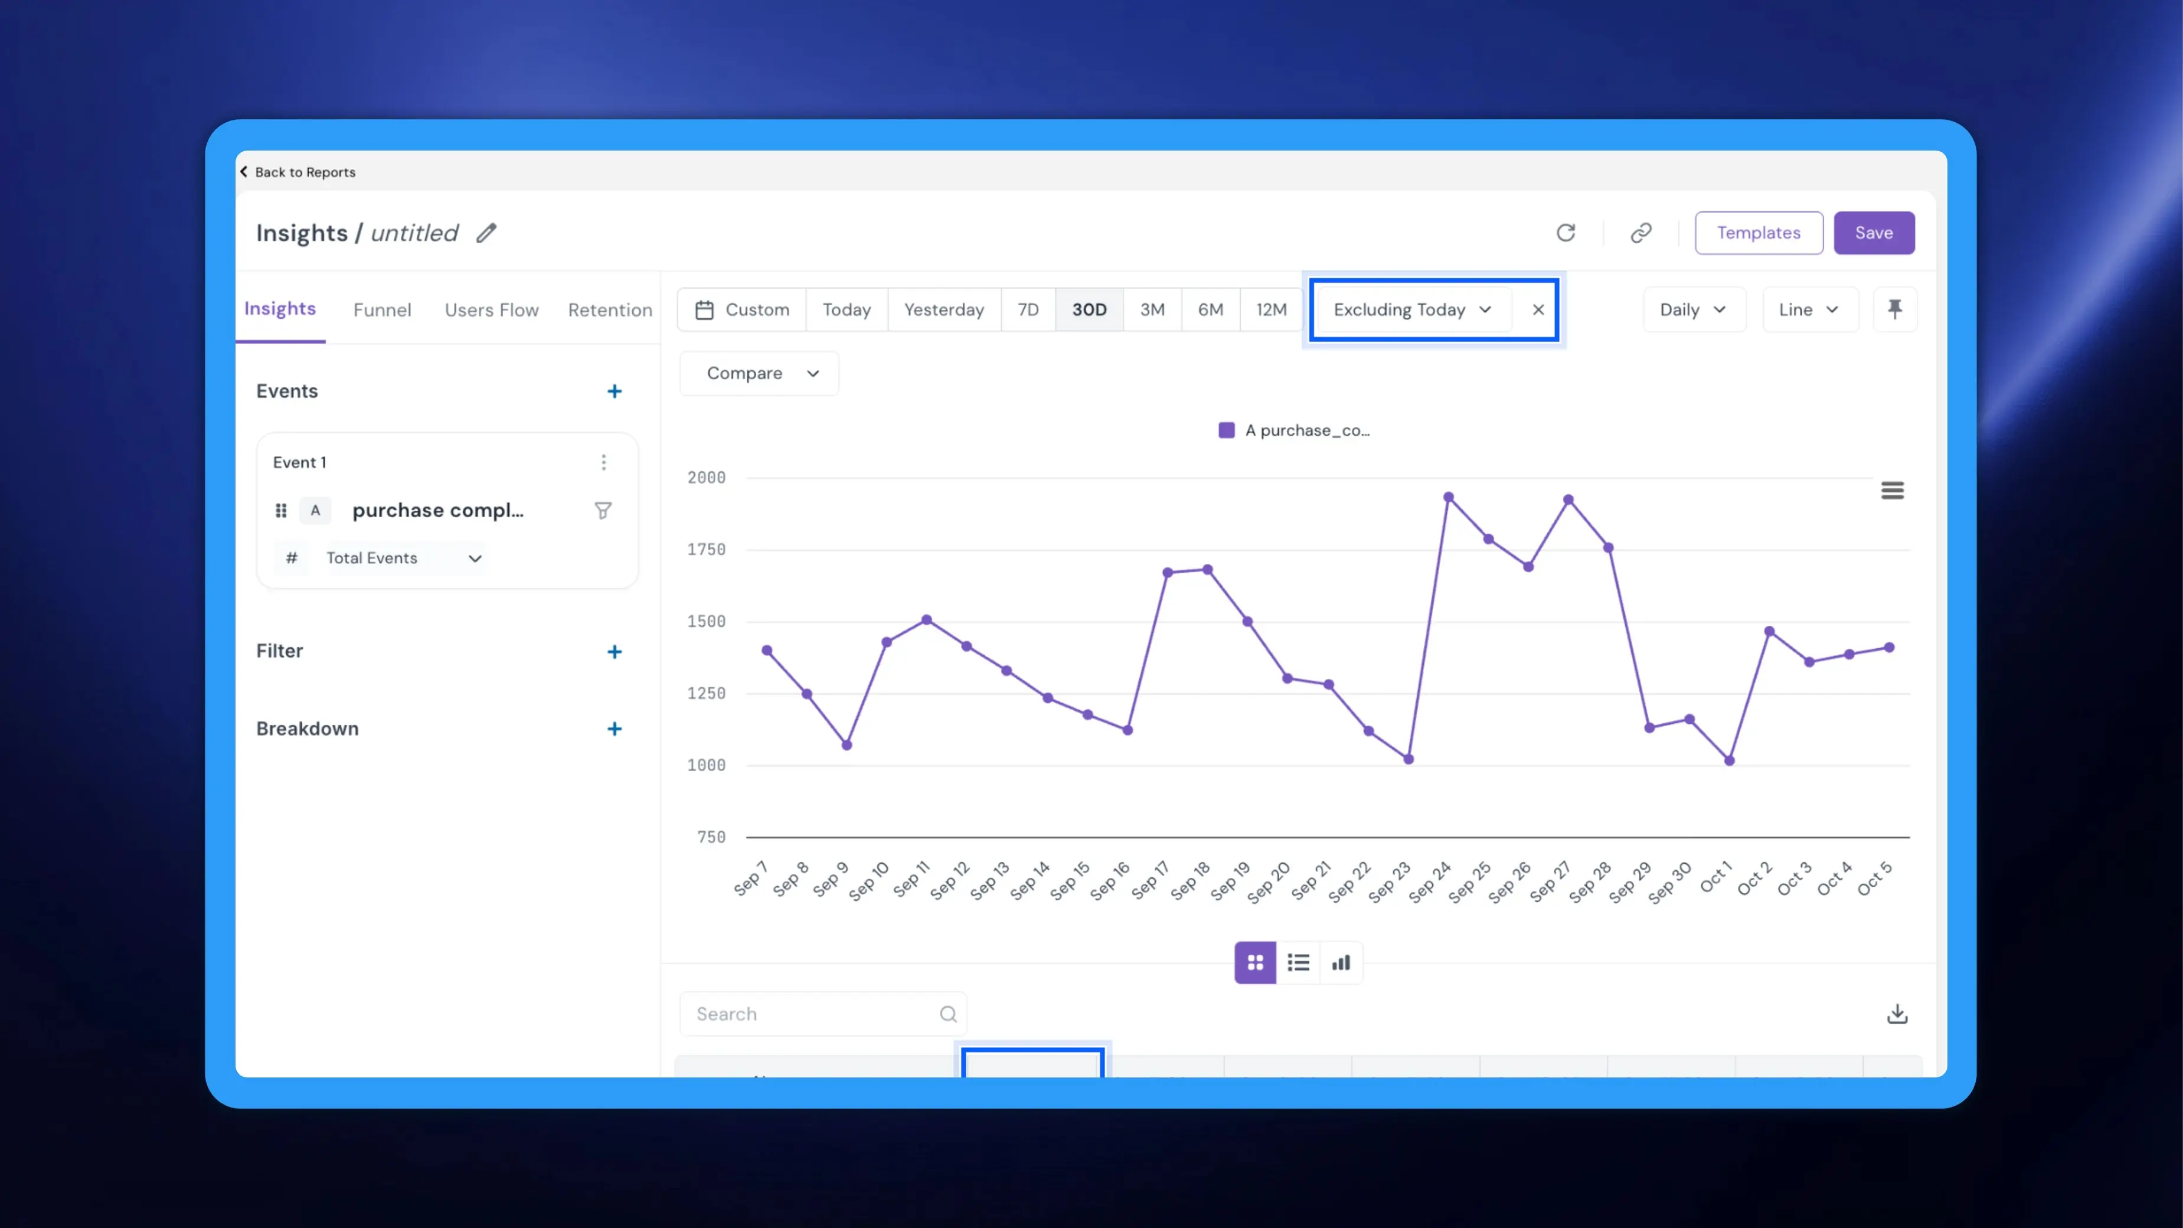Select the Insights tab
Viewport: 2183px width, 1228px height.
(x=280, y=309)
